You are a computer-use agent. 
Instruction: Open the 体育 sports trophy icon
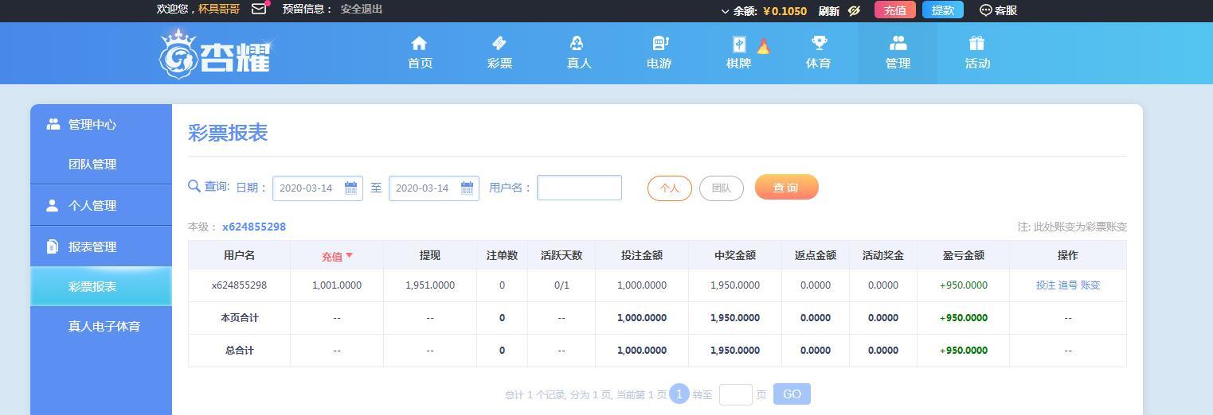(818, 44)
